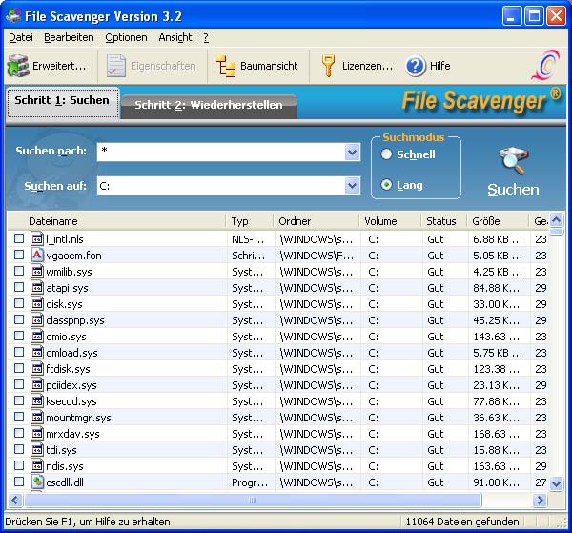Click the Suchen magnifier drive icon
This screenshot has height=533, width=572.
513,161
